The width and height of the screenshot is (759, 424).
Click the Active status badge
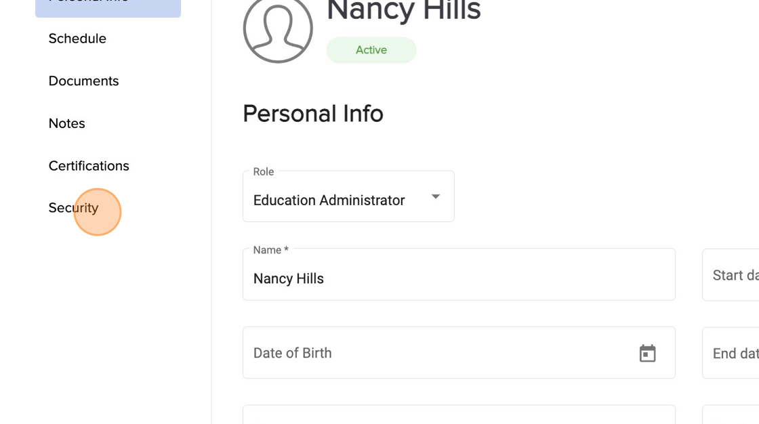coord(371,50)
